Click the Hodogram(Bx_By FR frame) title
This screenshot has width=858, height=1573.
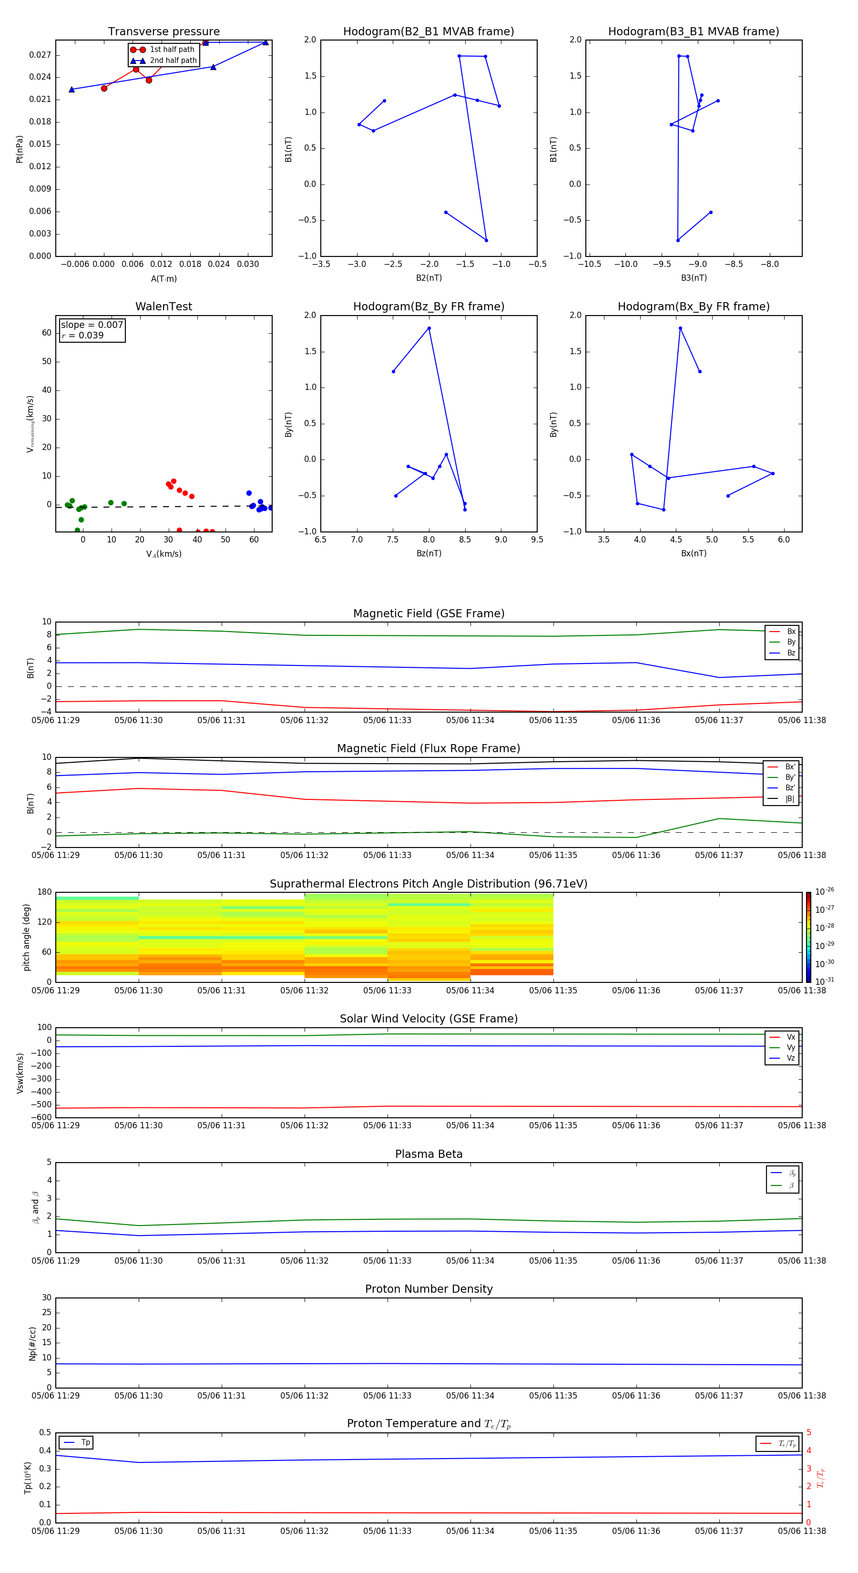click(694, 306)
